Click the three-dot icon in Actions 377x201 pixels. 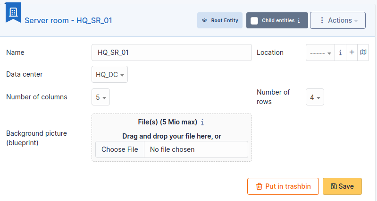click(x=322, y=20)
